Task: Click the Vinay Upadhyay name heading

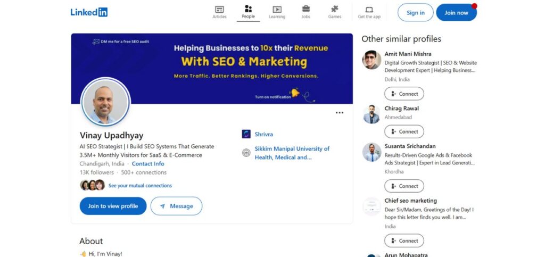Action: 111,136
